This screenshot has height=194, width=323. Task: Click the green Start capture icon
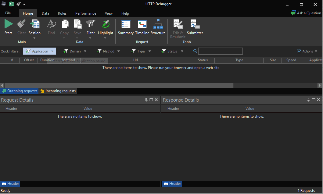tap(8, 24)
